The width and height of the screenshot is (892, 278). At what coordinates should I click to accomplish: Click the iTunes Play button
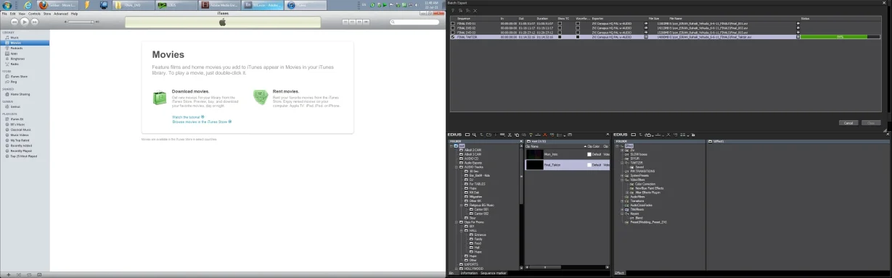(x=25, y=22)
